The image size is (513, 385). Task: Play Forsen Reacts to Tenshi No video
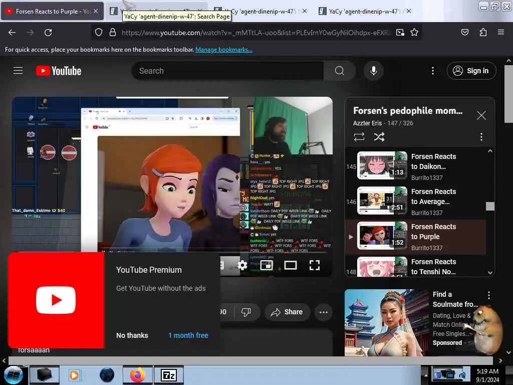(x=415, y=266)
